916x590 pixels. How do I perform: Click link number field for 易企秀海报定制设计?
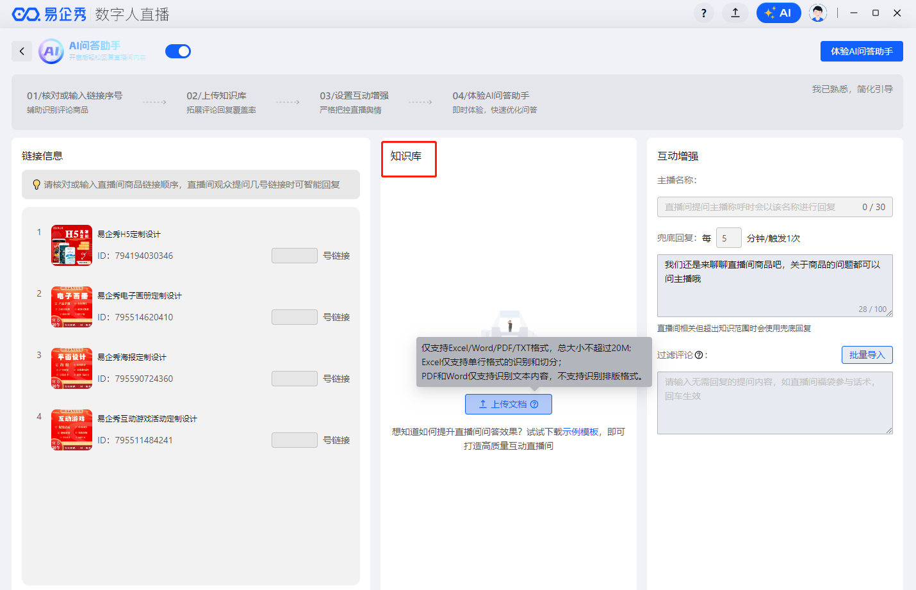pyautogui.click(x=295, y=379)
